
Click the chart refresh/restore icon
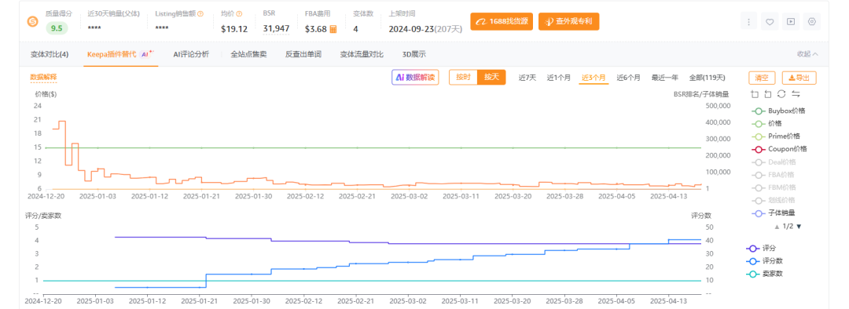[x=781, y=94]
